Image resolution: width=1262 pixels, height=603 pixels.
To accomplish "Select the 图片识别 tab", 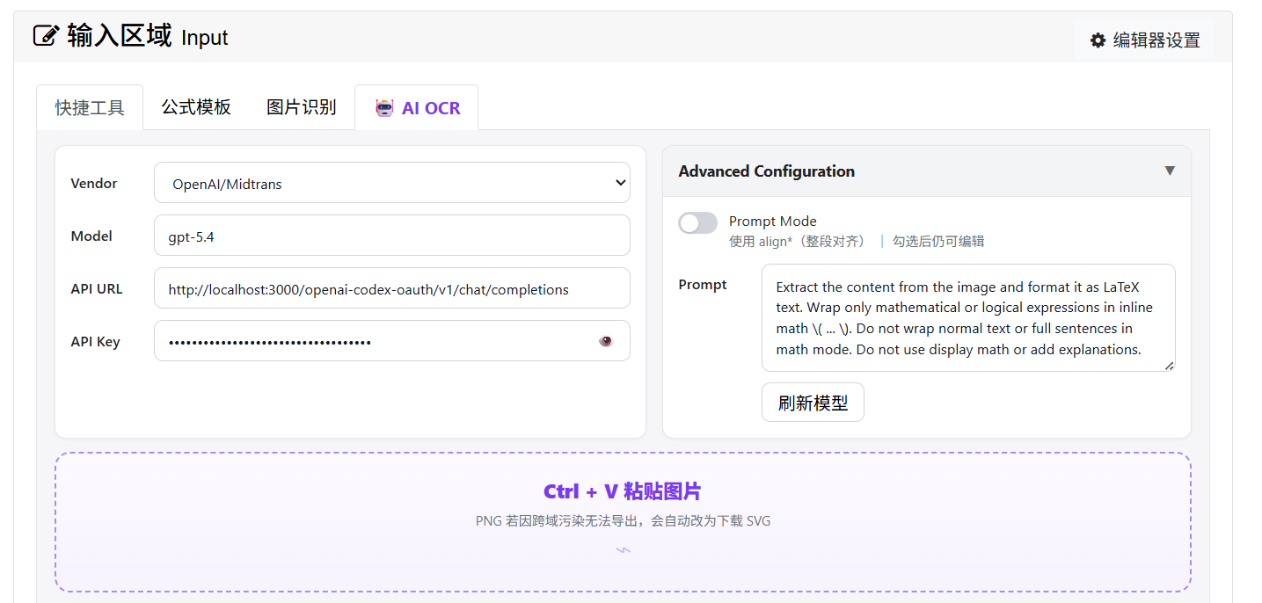I will click(302, 107).
